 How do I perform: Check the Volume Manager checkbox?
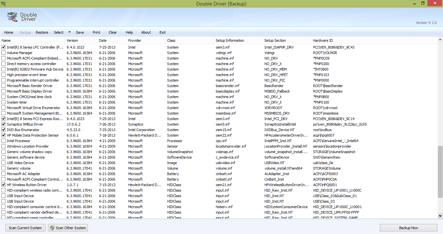point(4,53)
